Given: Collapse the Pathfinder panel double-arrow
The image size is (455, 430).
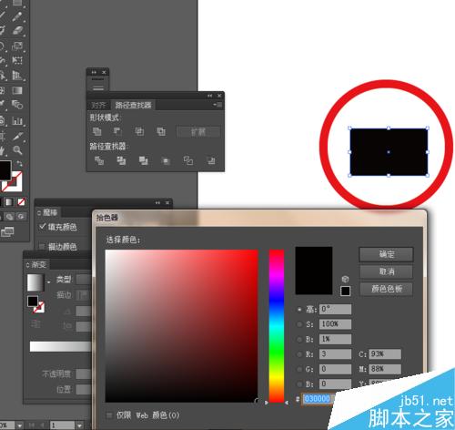Looking at the screenshot, I should [210, 96].
